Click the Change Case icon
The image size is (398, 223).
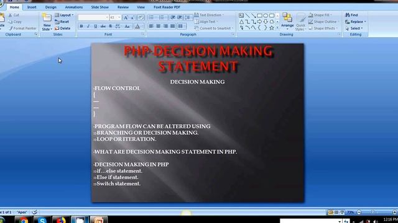click(x=127, y=26)
